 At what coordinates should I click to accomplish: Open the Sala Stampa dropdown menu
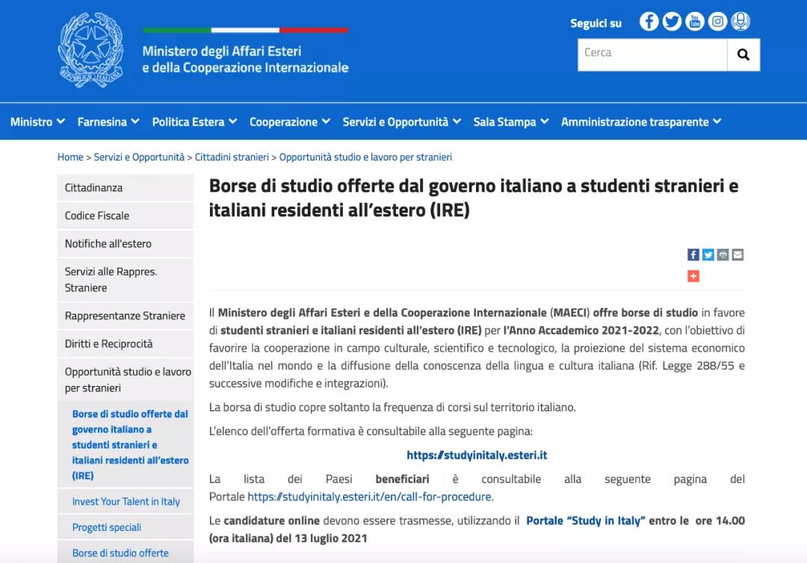point(510,122)
